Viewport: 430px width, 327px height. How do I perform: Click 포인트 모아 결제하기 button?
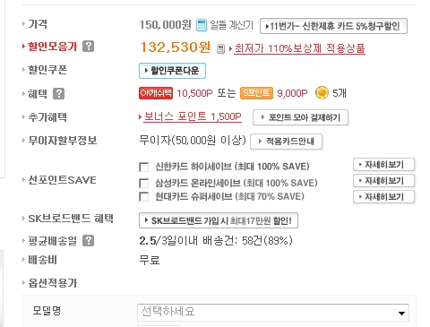pos(300,117)
